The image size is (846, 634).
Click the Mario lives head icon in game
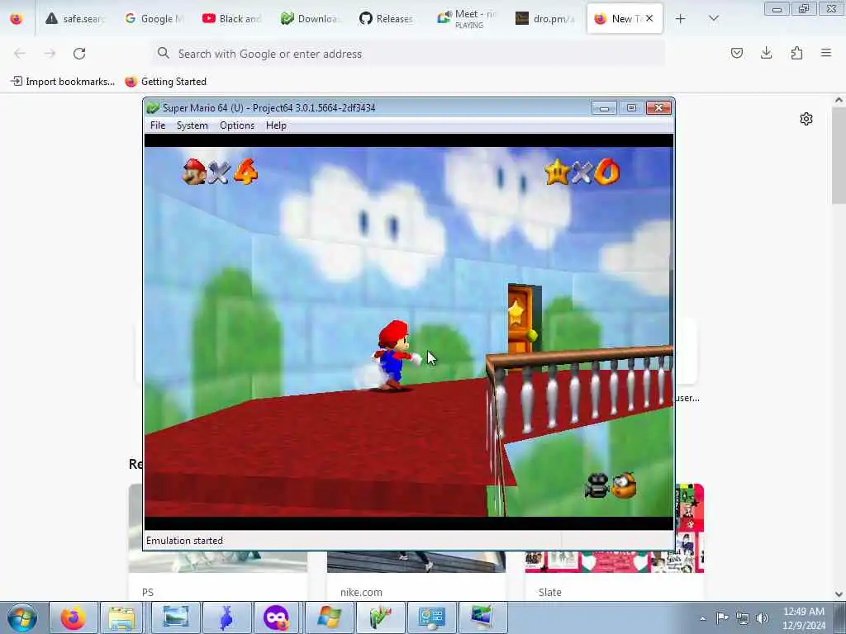pyautogui.click(x=194, y=172)
